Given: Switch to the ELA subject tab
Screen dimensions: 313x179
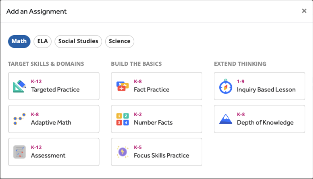Looking at the screenshot, I should (42, 41).
